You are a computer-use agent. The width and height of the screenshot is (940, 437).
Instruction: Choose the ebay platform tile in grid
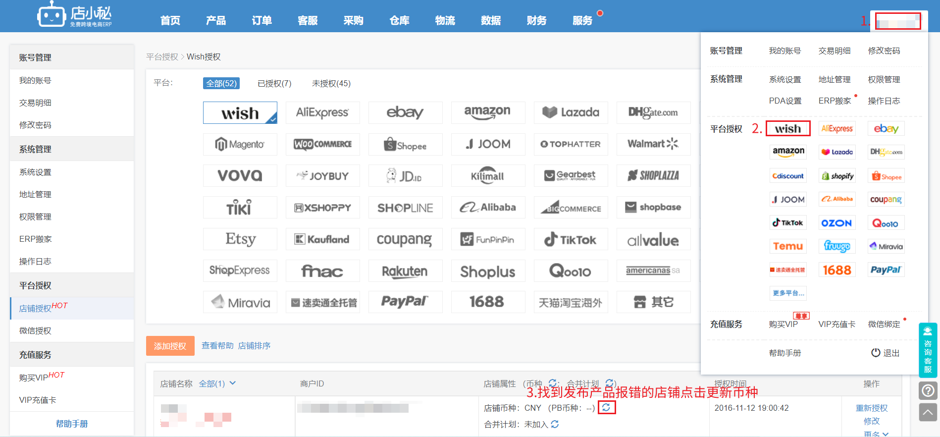pyautogui.click(x=406, y=112)
